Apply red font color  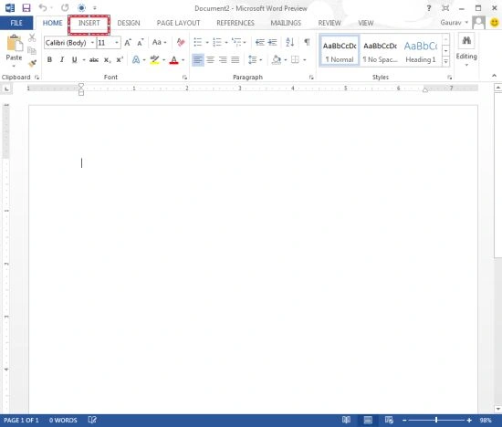173,60
